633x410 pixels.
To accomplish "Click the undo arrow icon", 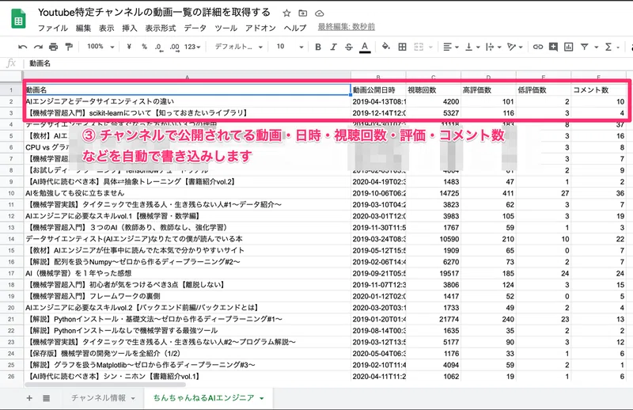I will (23, 47).
